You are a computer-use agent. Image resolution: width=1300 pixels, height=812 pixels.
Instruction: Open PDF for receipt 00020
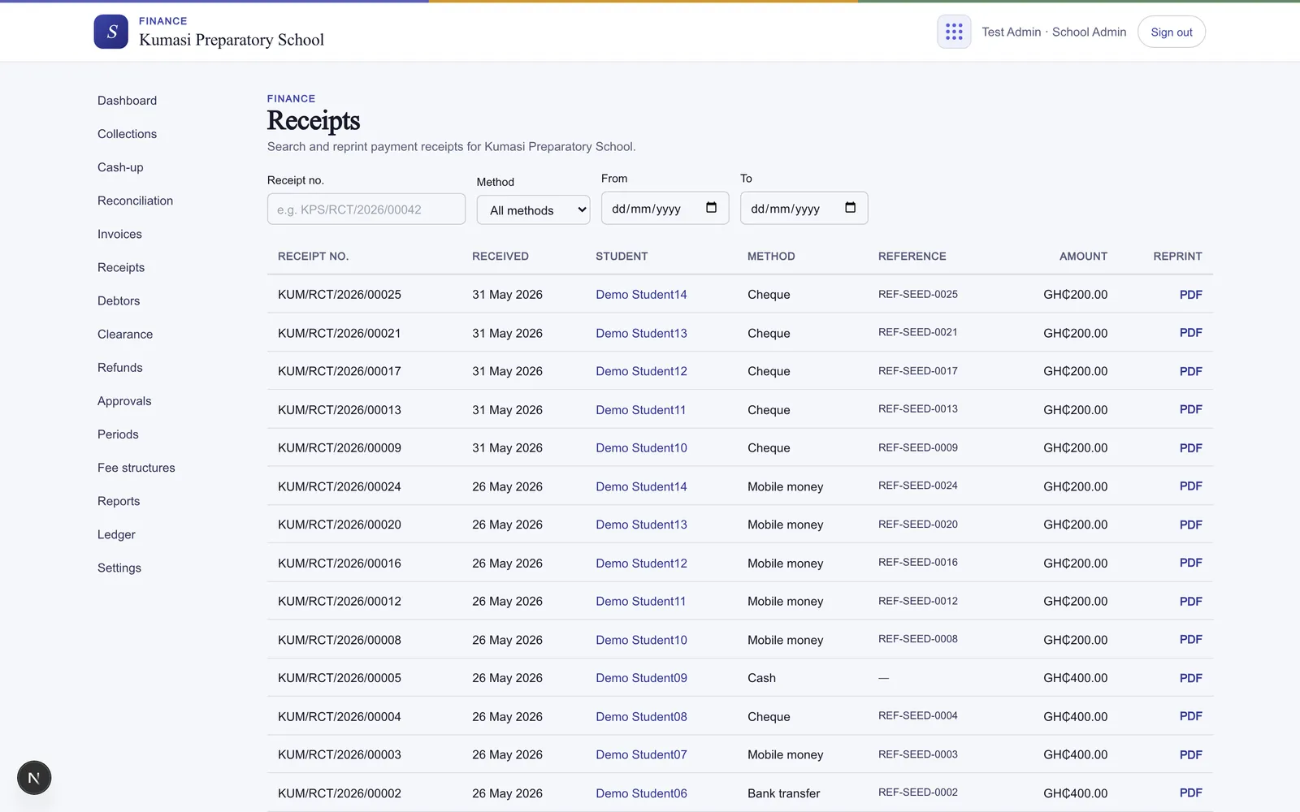[1190, 525]
